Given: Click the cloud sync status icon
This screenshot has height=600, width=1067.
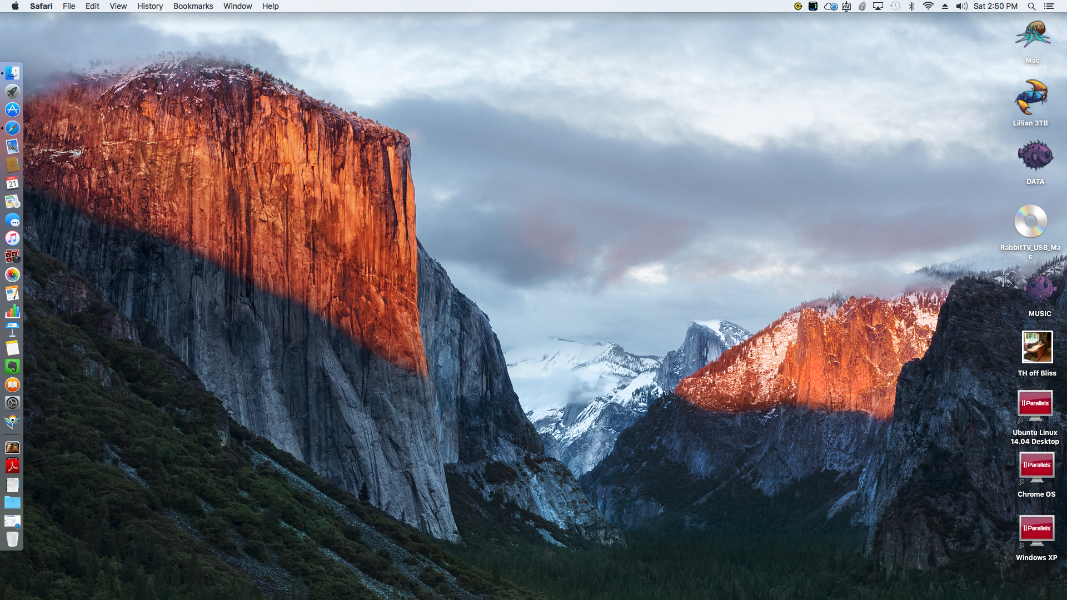Looking at the screenshot, I should pyautogui.click(x=830, y=6).
